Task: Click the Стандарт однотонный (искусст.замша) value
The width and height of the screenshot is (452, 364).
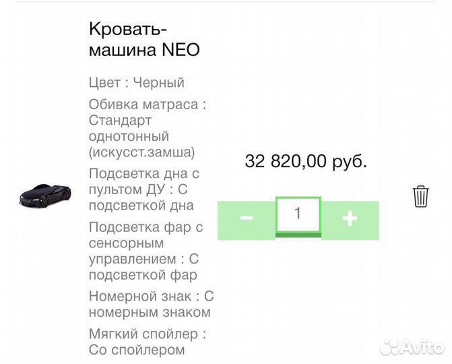Action: (x=141, y=136)
